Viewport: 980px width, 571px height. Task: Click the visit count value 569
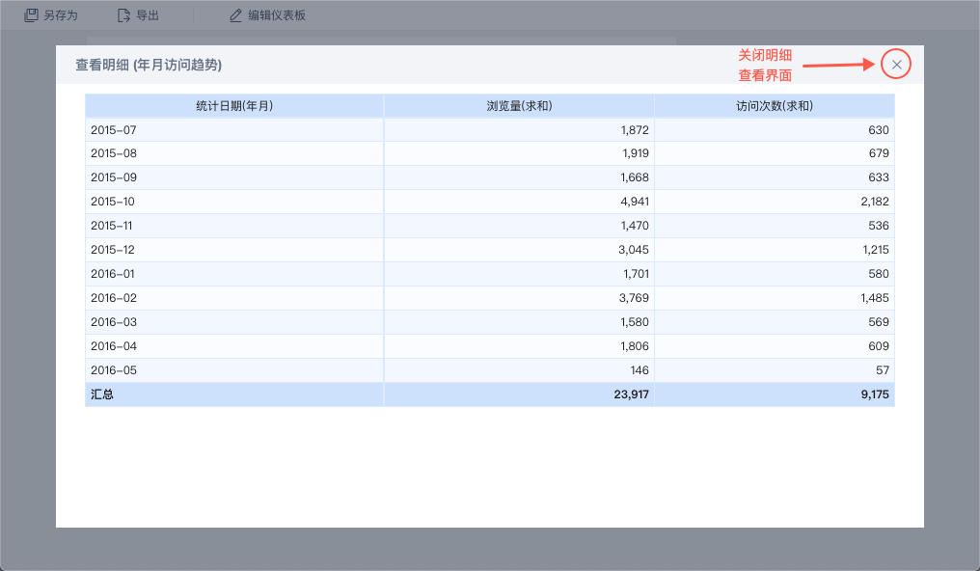point(878,322)
